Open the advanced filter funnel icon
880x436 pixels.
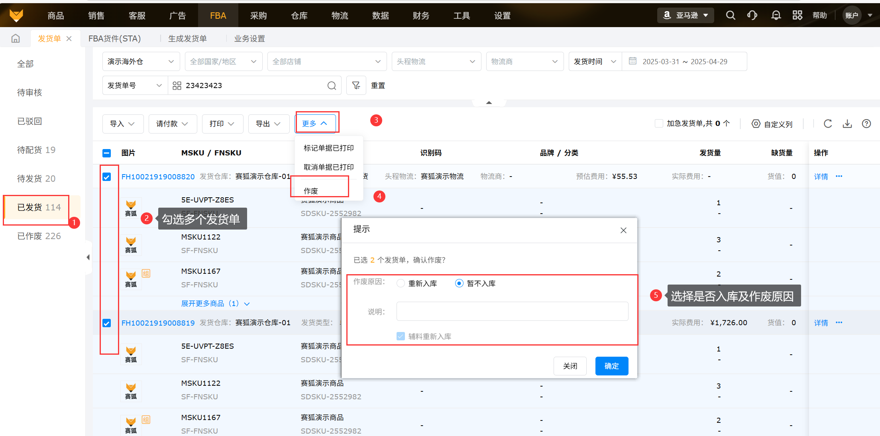pos(356,85)
